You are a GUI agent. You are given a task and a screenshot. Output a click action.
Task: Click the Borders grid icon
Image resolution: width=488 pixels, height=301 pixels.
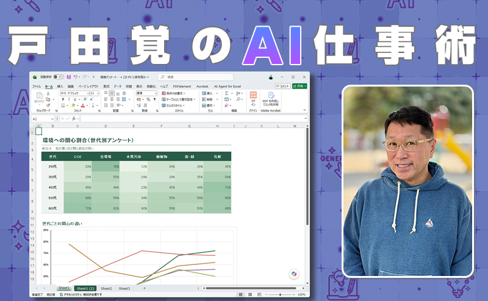pyautogui.click(x=63, y=105)
